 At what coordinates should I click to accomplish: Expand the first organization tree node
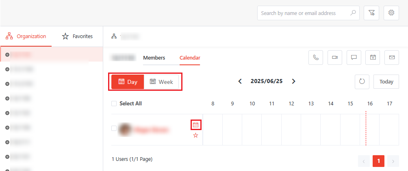7,55
